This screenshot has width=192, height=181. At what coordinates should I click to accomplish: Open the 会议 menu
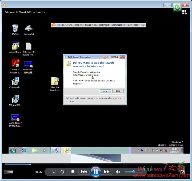[130, 25]
